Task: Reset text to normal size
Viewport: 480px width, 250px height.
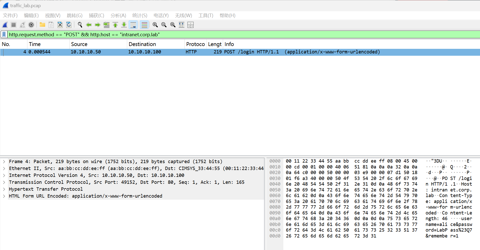Action: 173,25
